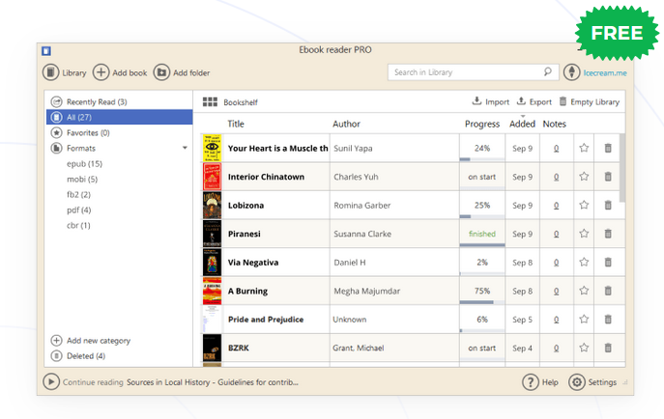Delete BZRK via trash icon
The height and width of the screenshot is (419, 664).
pyautogui.click(x=608, y=348)
